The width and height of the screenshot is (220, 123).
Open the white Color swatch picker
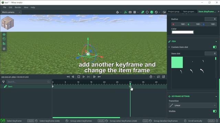tap(183, 32)
